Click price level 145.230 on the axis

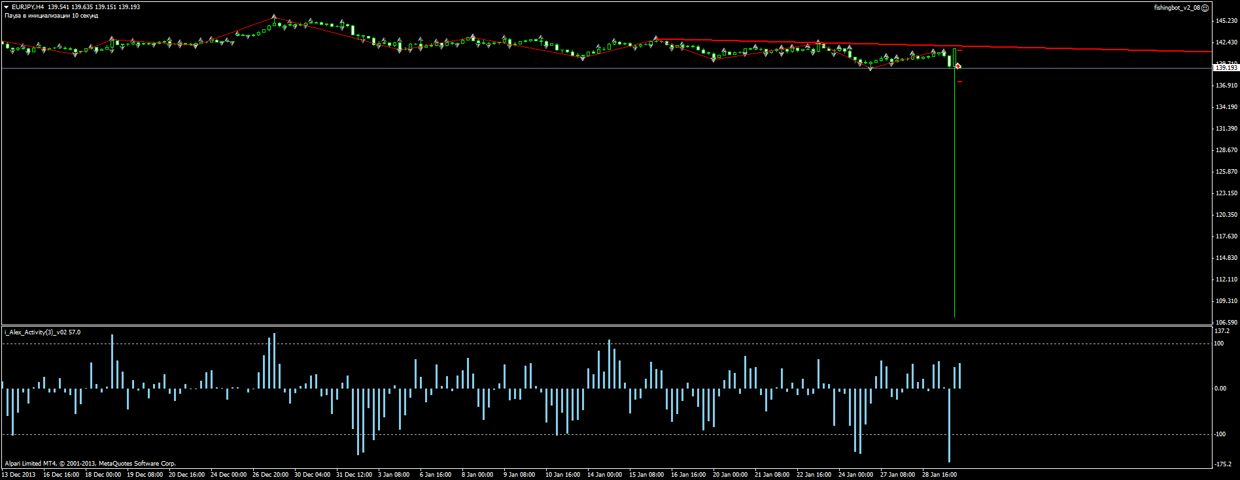coord(1226,21)
